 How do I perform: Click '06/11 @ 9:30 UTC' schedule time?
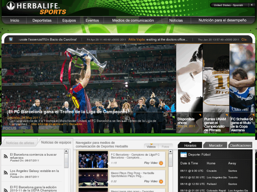pyautogui.click(x=192, y=171)
